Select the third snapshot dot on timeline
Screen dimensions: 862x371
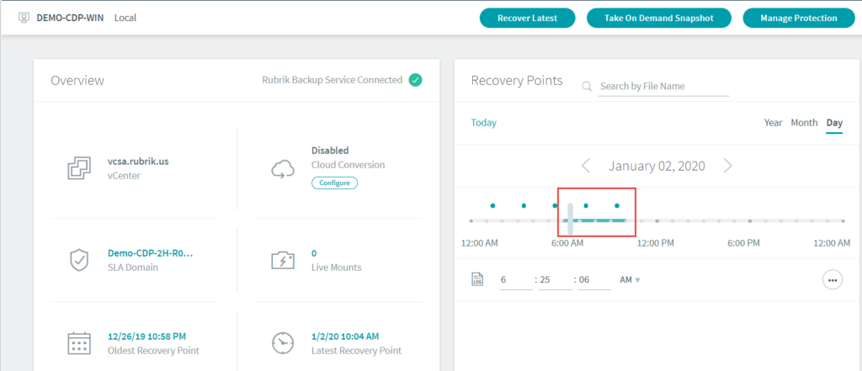pos(555,205)
